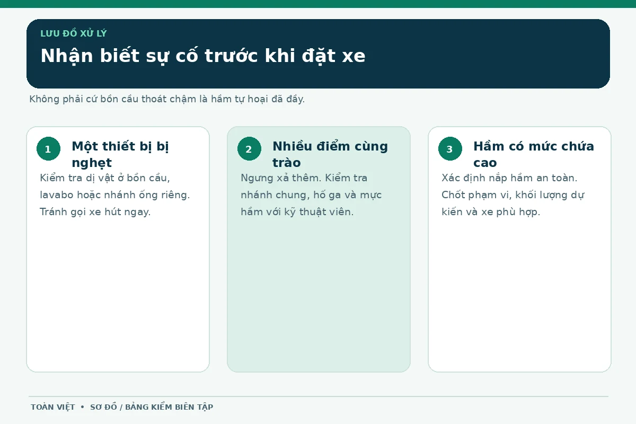Click the step 1 number badge
This screenshot has height=424, width=636.
[x=48, y=149]
